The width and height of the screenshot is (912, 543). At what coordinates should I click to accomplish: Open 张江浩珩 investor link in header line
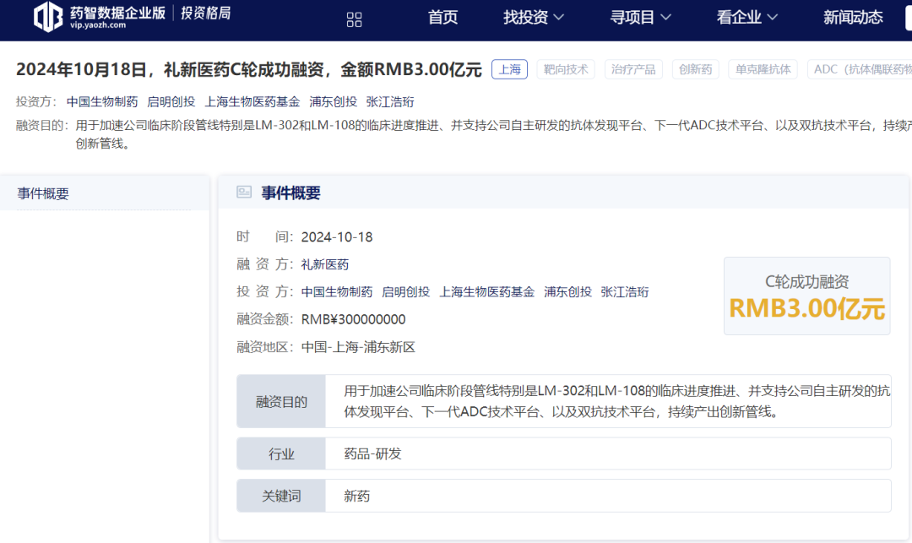point(390,101)
